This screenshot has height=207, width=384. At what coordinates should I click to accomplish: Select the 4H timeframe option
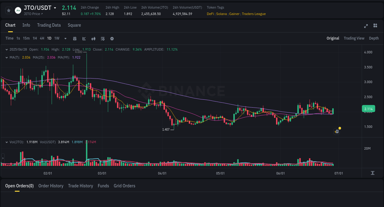tap(42, 38)
